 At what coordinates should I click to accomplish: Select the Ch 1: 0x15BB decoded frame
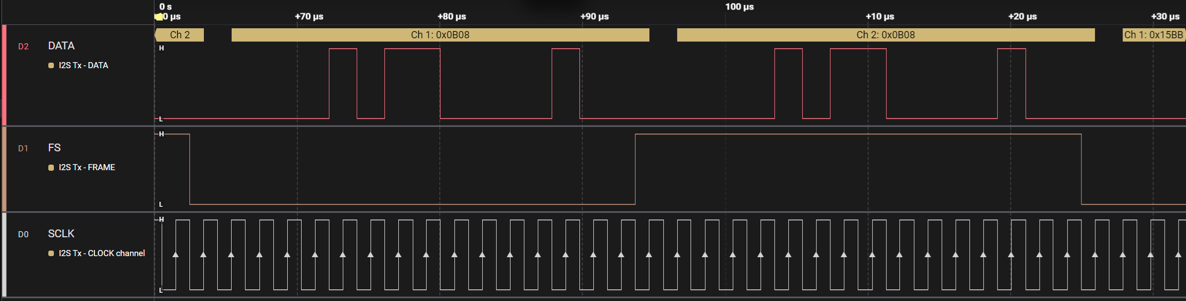click(x=1154, y=35)
